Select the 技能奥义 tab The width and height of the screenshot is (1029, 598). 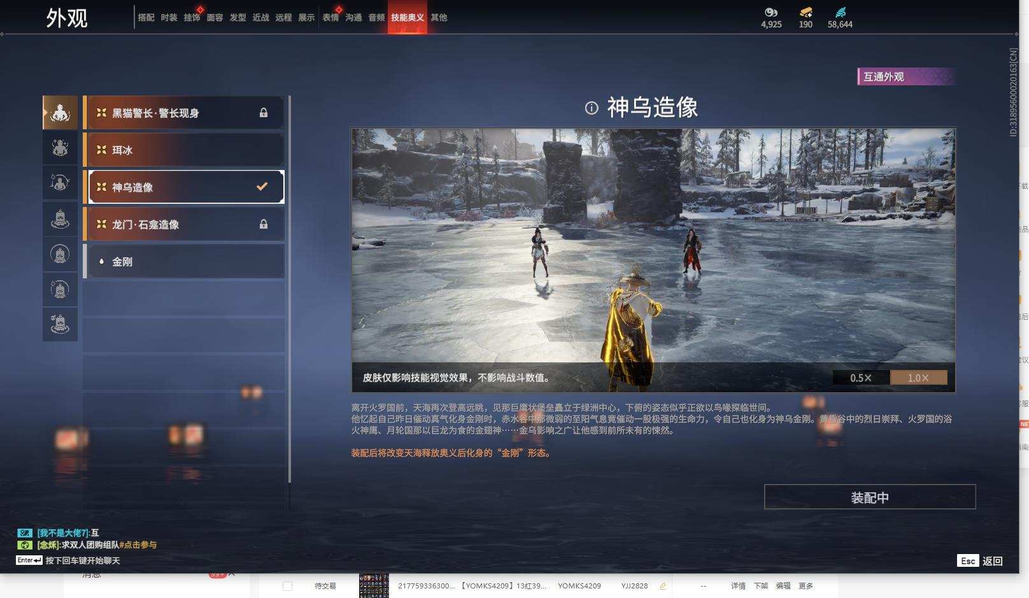pos(408,17)
